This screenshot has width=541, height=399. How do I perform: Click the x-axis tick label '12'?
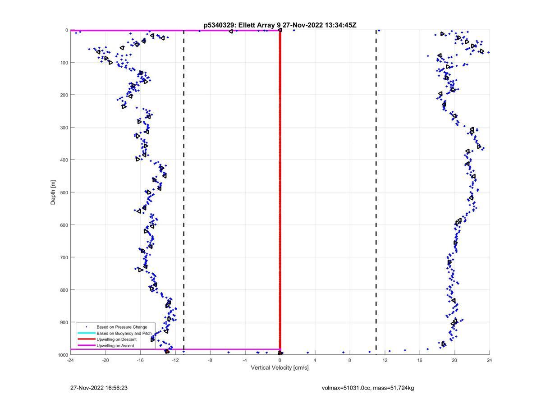(385, 360)
